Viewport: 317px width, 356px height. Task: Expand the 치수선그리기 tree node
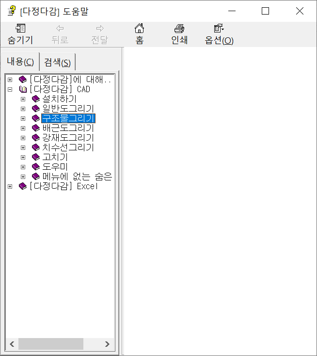tap(23, 148)
